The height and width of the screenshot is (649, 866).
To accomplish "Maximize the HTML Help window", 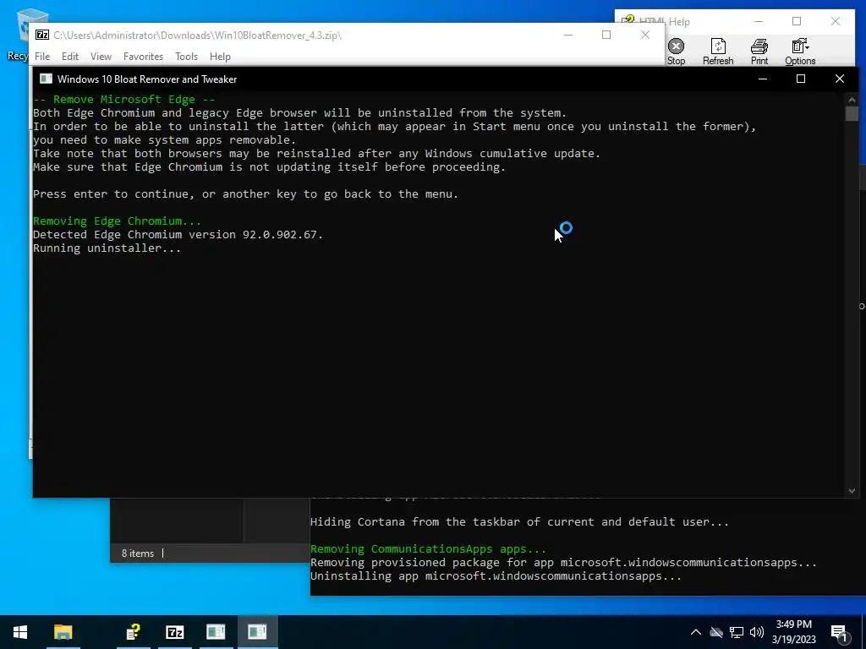I will tap(797, 21).
